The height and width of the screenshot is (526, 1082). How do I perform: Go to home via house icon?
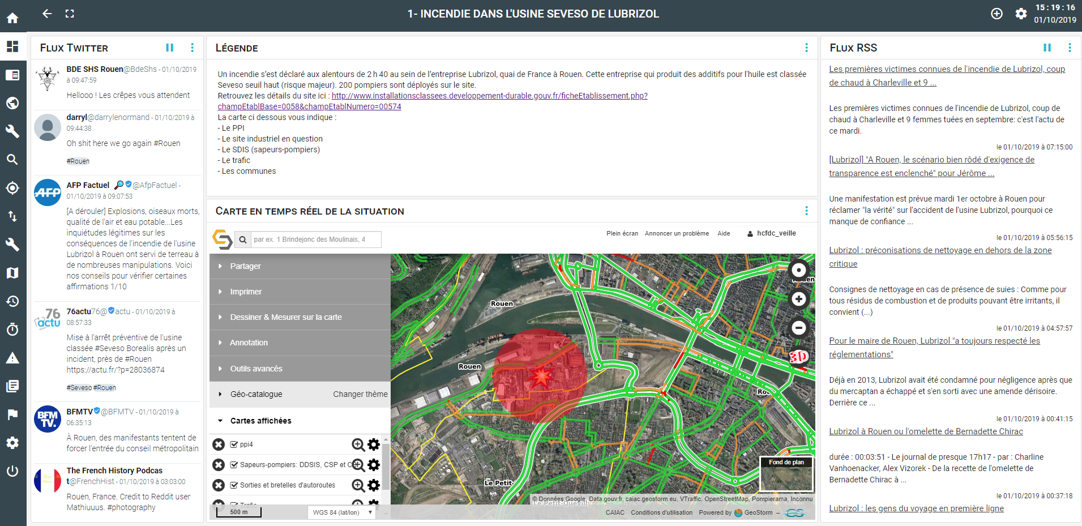12,18
